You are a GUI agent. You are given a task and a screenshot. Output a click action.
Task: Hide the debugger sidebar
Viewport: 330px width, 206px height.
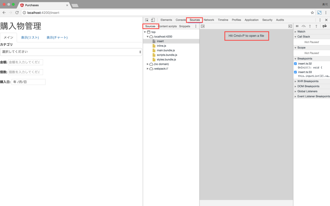tap(290, 26)
